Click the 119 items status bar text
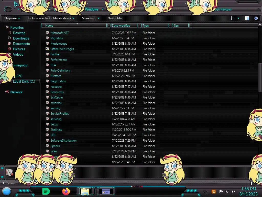The height and width of the screenshot is (197, 262). point(9,183)
